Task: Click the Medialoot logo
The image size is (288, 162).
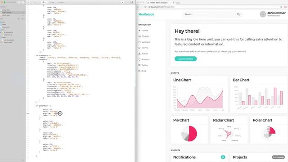Action: (x=146, y=14)
